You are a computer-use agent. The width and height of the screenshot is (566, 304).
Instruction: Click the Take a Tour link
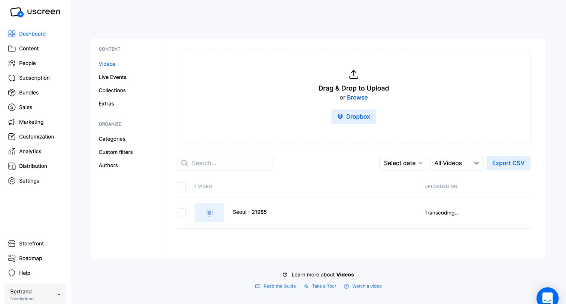[320, 286]
